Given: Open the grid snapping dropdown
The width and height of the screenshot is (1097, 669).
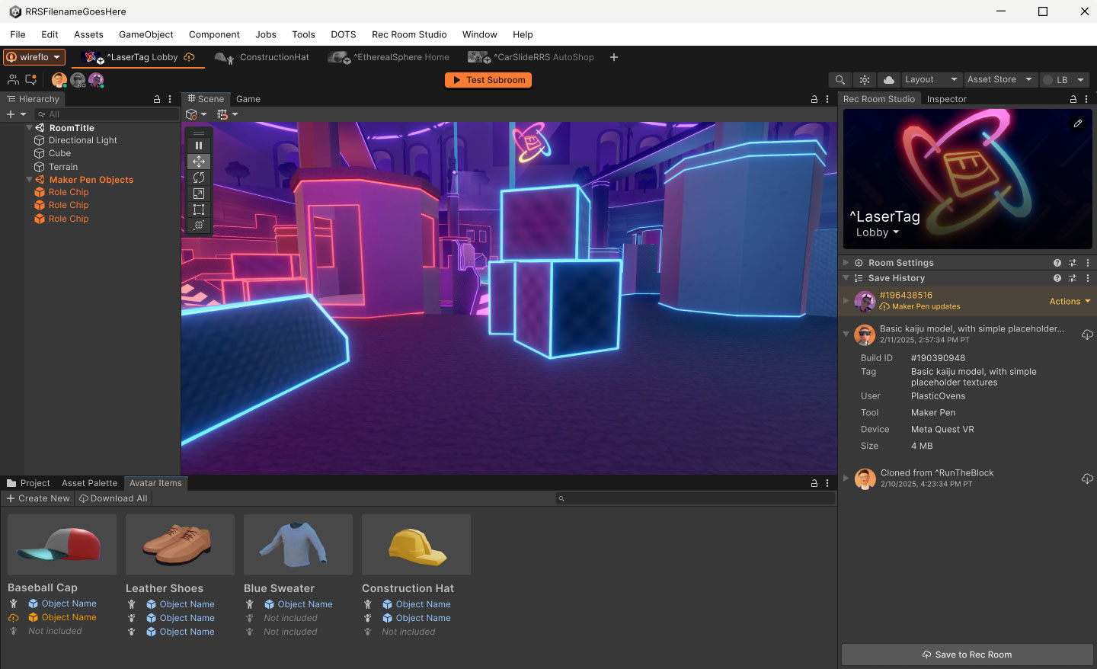Looking at the screenshot, I should [x=227, y=114].
